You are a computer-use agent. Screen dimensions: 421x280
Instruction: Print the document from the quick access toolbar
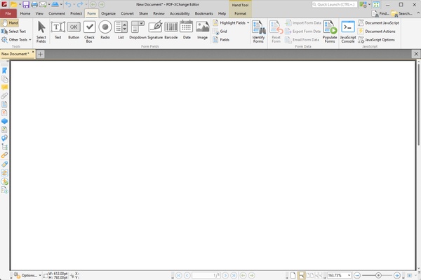click(x=34, y=5)
